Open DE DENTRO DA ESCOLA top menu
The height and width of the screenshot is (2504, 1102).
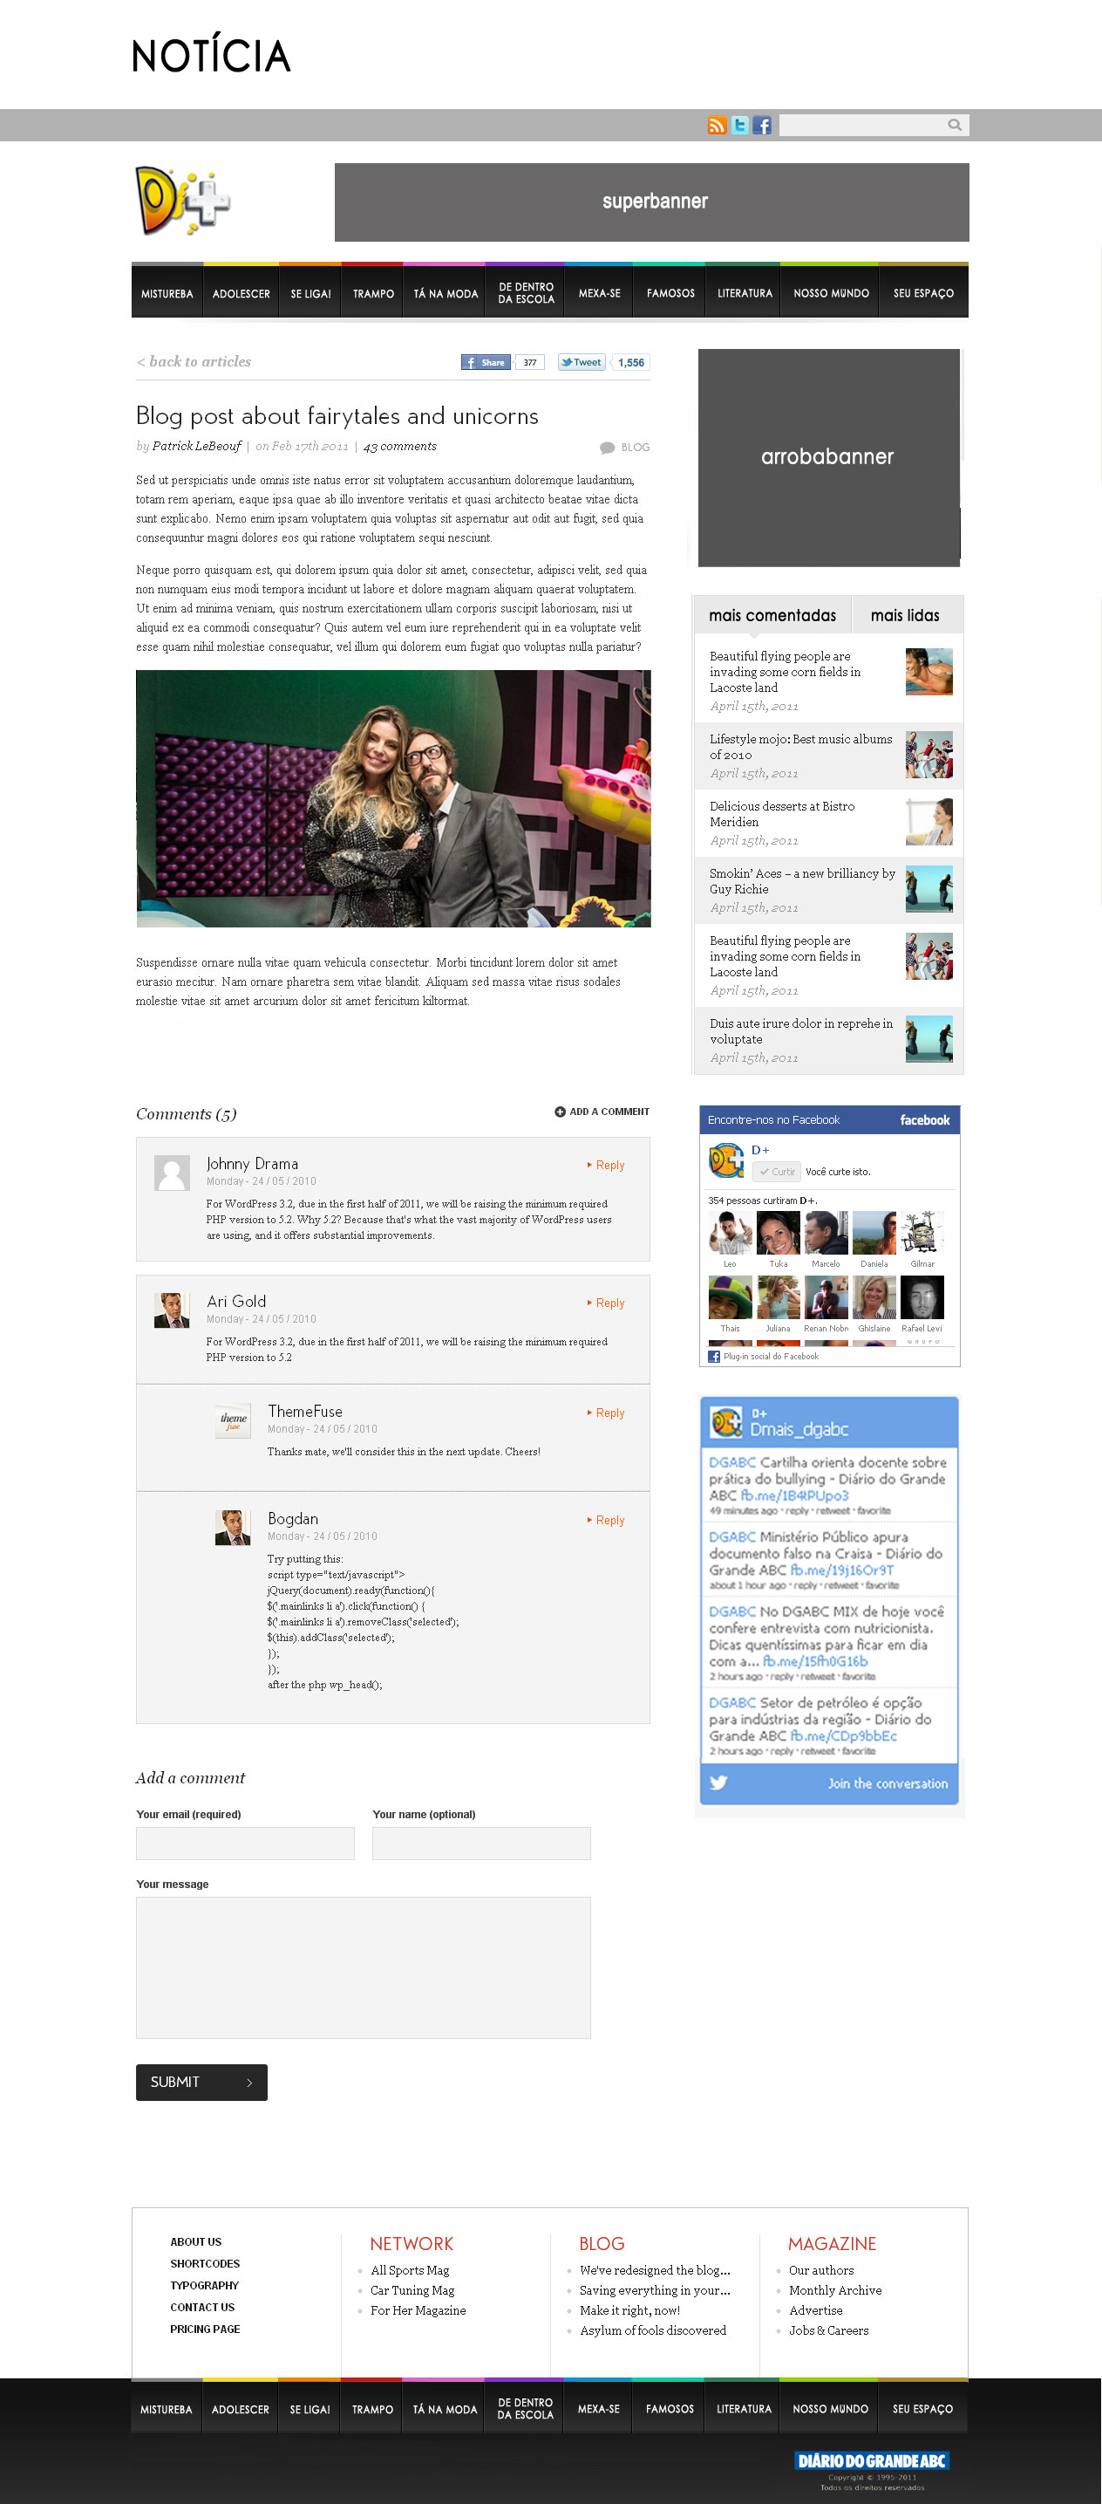(527, 293)
